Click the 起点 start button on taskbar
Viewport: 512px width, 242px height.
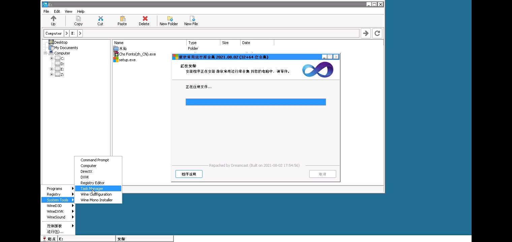49,239
